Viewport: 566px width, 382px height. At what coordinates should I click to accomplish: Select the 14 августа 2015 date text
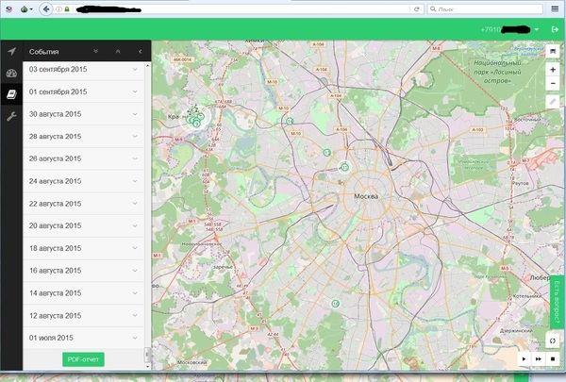pyautogui.click(x=56, y=292)
